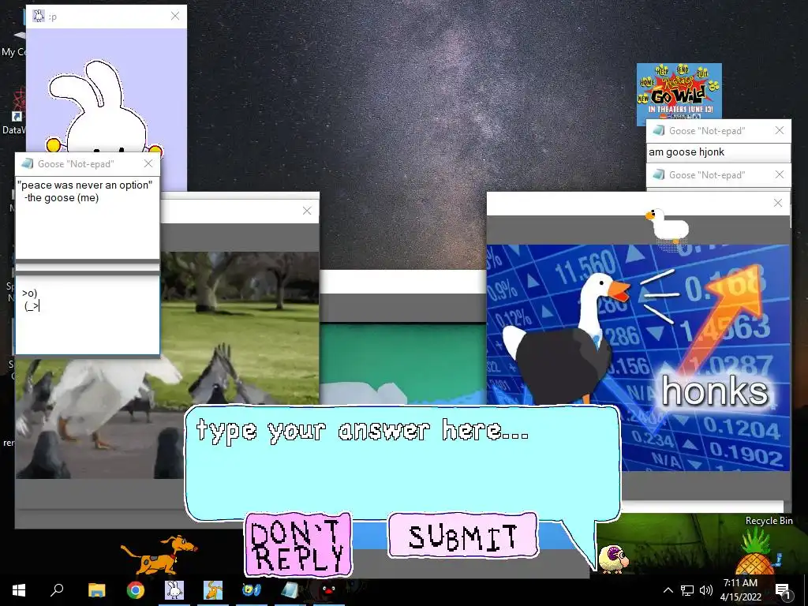This screenshot has height=606, width=808.
Task: Click peace-quote Not-epad title bar icon
Action: click(27, 163)
